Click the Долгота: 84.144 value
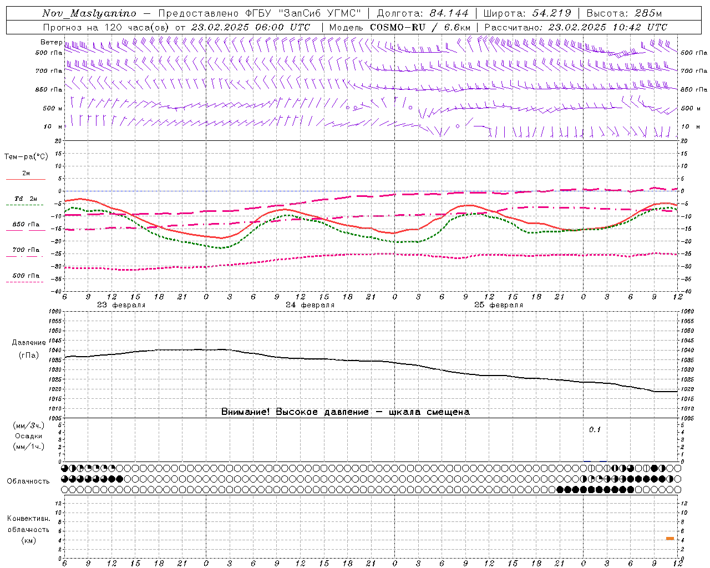Viewport: 710px width, 568px height. tap(422, 13)
